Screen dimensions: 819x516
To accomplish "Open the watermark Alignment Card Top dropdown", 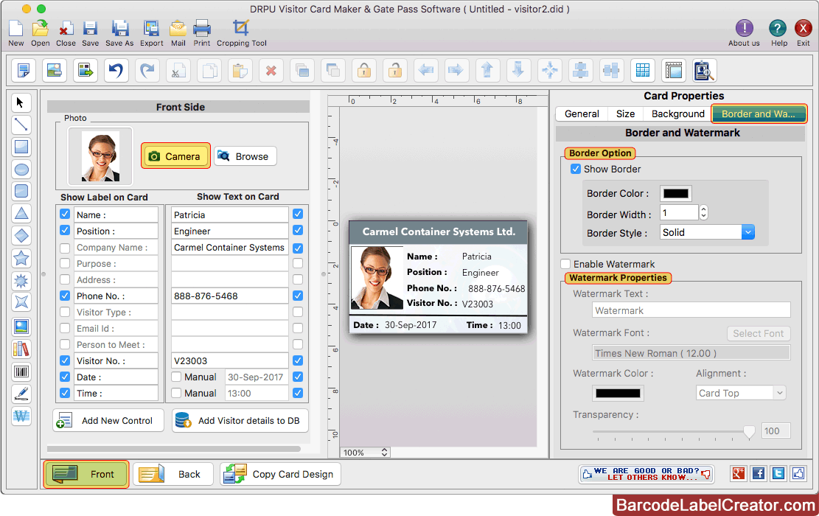I will (x=741, y=393).
